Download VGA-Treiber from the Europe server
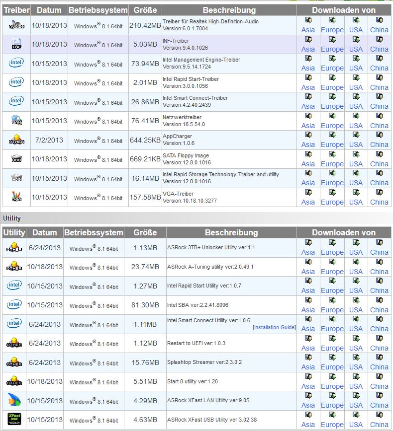The width and height of the screenshot is (393, 431). [x=332, y=202]
